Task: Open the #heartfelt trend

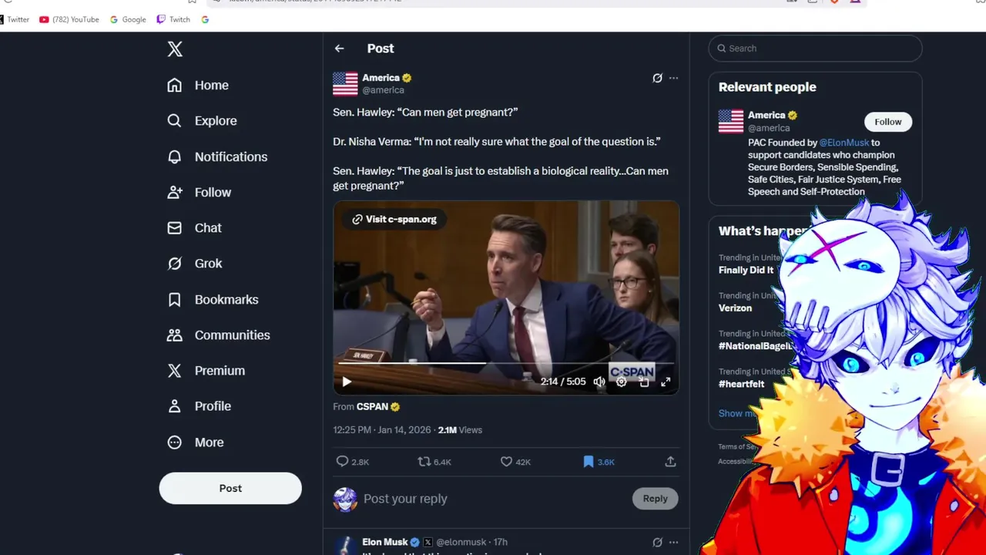Action: (x=741, y=384)
